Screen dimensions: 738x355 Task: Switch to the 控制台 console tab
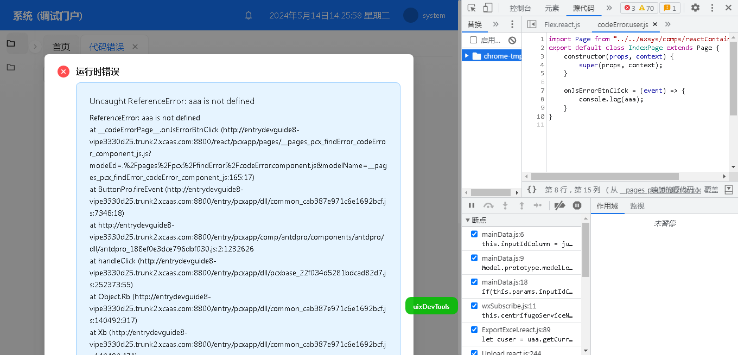pyautogui.click(x=520, y=8)
